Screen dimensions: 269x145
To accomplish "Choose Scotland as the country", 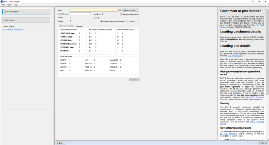I will click(x=128, y=21).
